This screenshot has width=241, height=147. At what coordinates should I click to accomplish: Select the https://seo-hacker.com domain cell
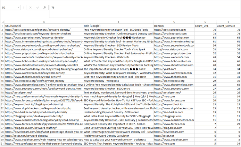174,112
